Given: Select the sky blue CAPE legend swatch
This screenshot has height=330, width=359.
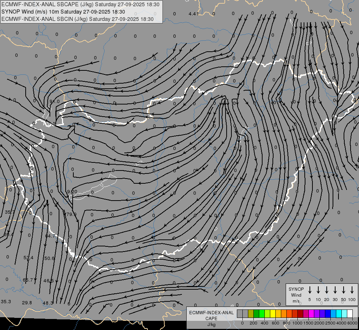Looking at the screenshot, I should pos(333,314).
